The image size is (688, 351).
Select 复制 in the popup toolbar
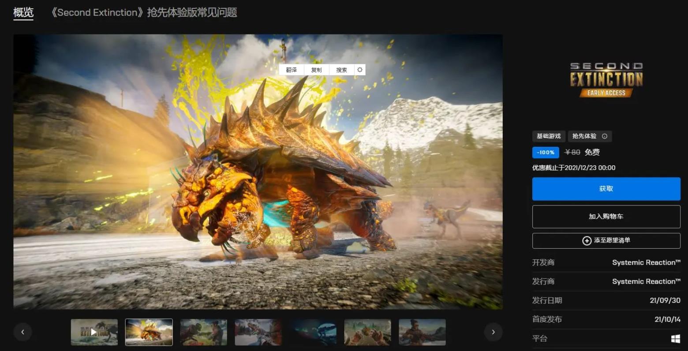[317, 70]
